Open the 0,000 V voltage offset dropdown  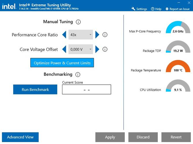(x=81, y=49)
